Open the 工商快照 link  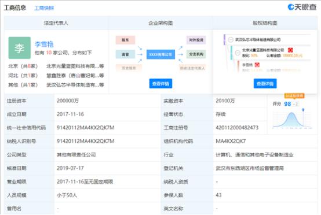click(44, 8)
